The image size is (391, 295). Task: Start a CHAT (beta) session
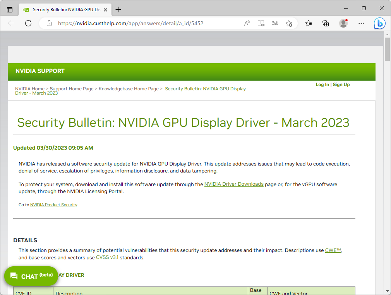click(x=31, y=276)
